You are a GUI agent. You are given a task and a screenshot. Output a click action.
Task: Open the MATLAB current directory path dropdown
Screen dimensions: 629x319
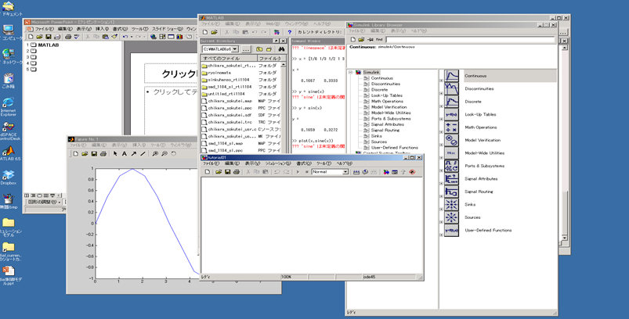click(x=235, y=49)
